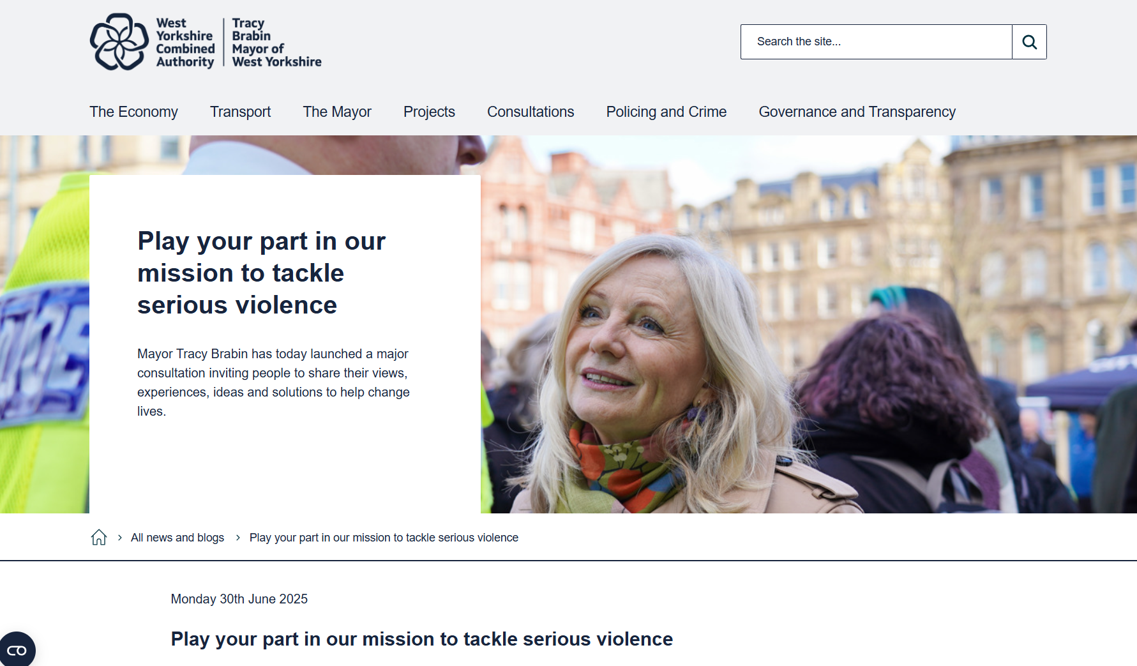The image size is (1137, 666).
Task: Click the West Yorkshire Combined Authority flower logo
Action: point(119,42)
